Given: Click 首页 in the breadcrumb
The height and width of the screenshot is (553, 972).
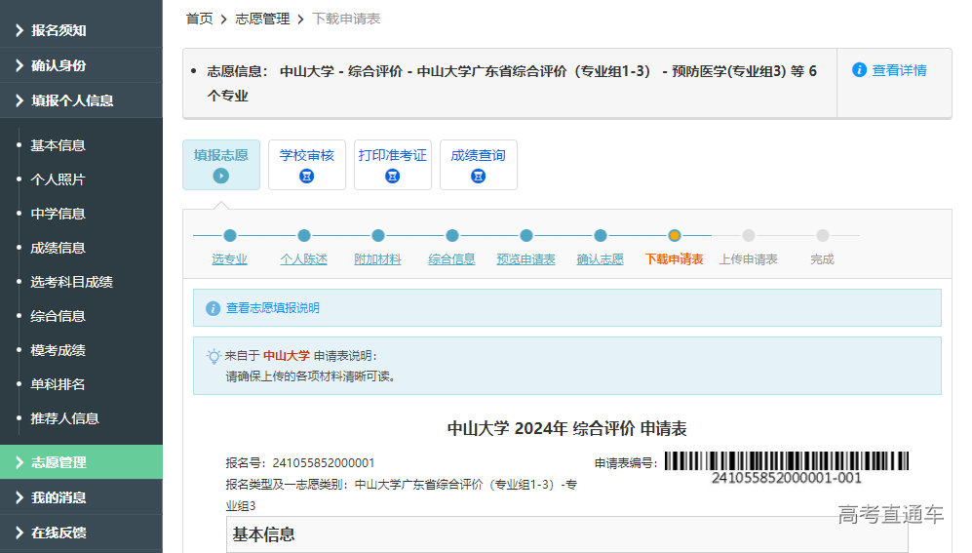Looking at the screenshot, I should (x=199, y=19).
